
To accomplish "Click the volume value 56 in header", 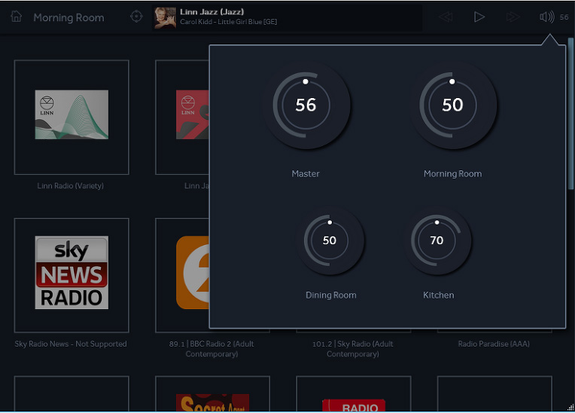I will [x=564, y=17].
